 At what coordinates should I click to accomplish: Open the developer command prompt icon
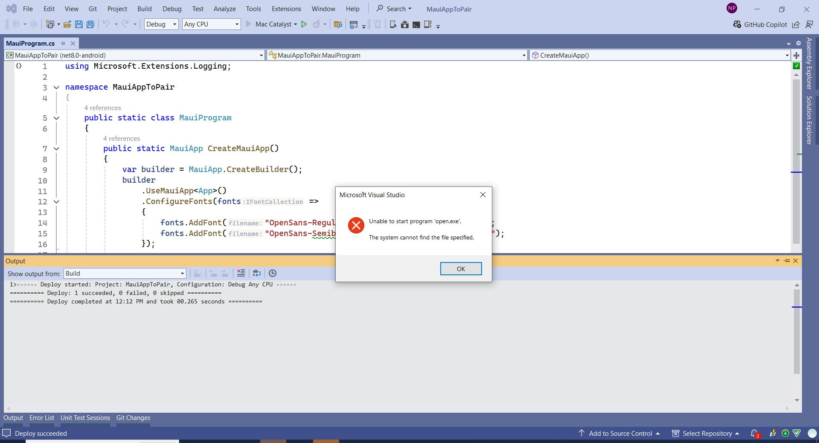point(416,24)
